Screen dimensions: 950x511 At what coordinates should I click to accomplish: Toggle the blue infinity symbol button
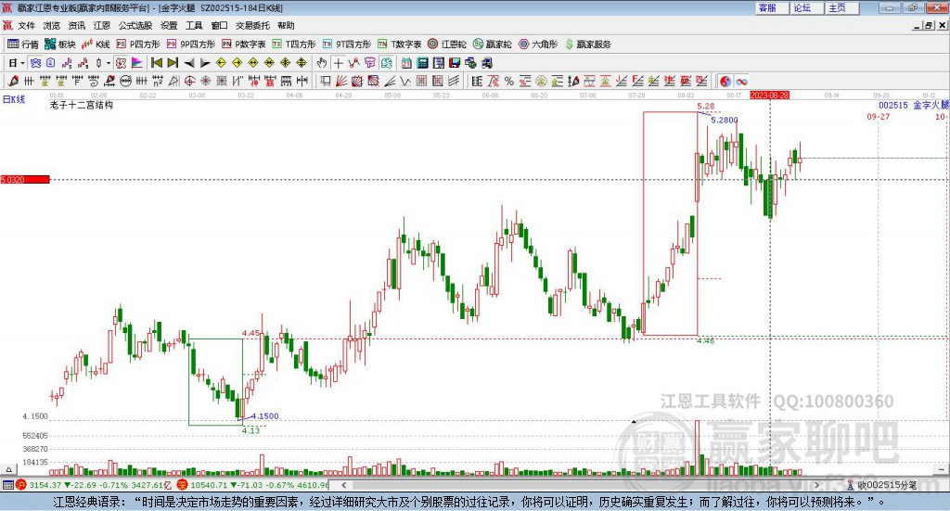741,81
